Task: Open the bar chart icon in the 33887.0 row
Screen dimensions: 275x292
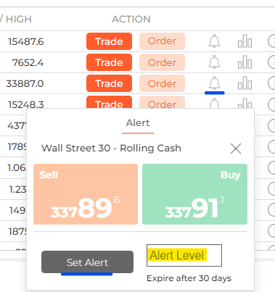Action: 245,83
